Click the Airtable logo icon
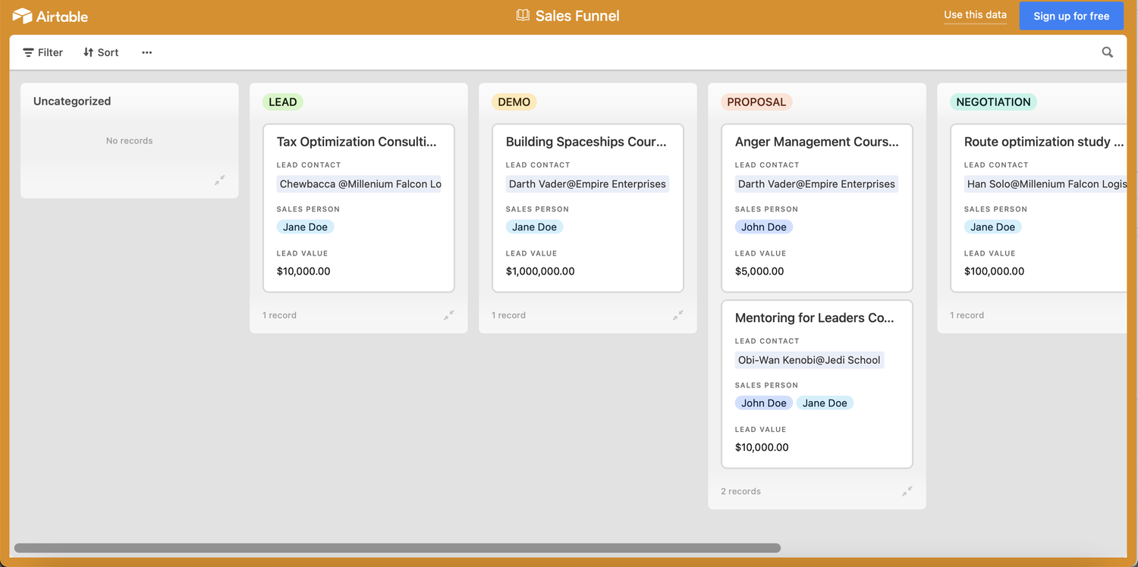The height and width of the screenshot is (567, 1138). coord(23,16)
